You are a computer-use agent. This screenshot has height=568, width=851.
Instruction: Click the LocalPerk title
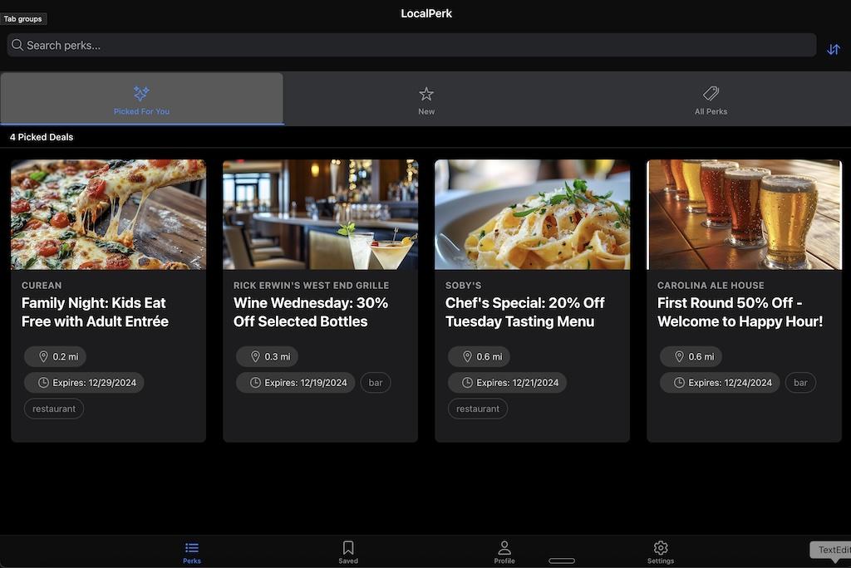[426, 13]
